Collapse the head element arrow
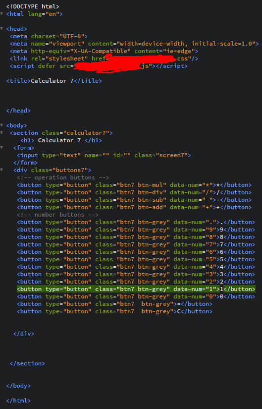This screenshot has height=409, width=262. [1, 29]
